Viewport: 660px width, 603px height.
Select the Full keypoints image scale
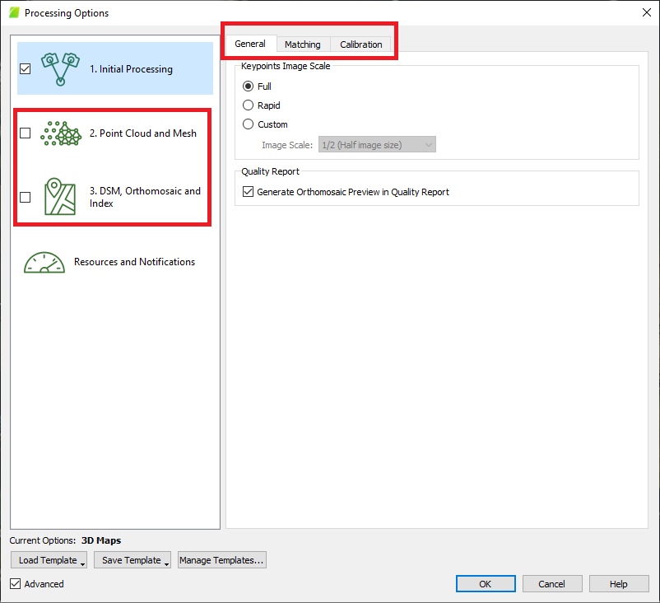pos(249,86)
